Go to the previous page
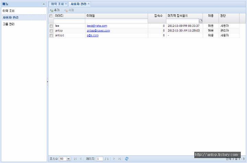Screen dimensions: 247x163 tap(81, 159)
